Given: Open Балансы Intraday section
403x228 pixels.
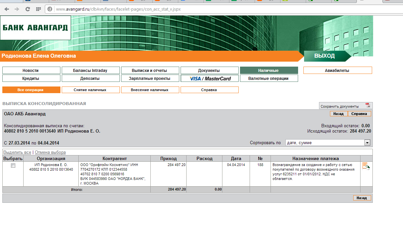Looking at the screenshot, I should point(91,70).
